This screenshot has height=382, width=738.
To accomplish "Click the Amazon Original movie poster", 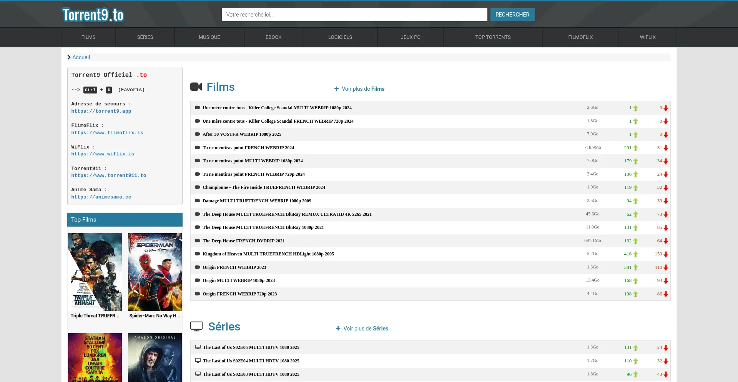I will point(155,357).
